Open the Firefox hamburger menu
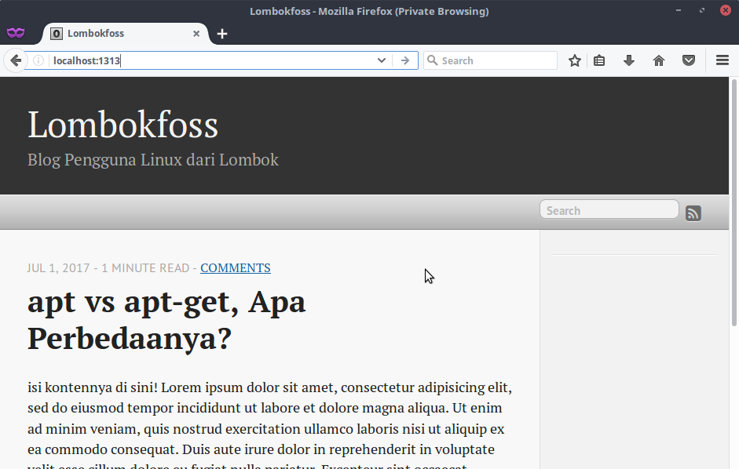This screenshot has height=469, width=739. 722,60
